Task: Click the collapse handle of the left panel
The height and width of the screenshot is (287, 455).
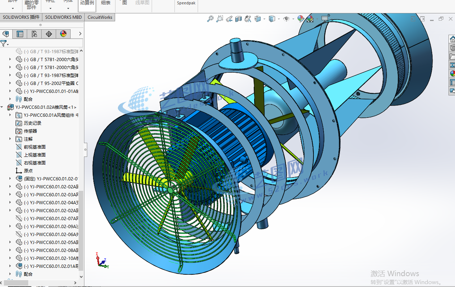Action: 86,149
